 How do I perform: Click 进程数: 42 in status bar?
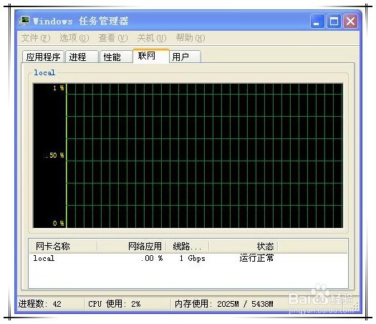[x=40, y=304]
